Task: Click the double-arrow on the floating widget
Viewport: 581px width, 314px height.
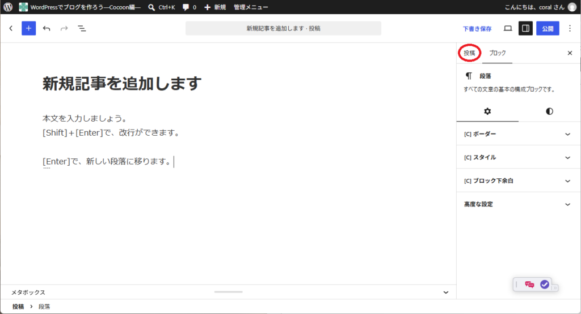Action: tap(555, 288)
